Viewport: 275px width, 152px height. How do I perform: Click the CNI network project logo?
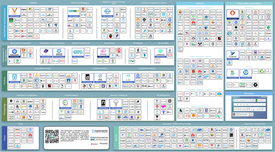click(128, 78)
